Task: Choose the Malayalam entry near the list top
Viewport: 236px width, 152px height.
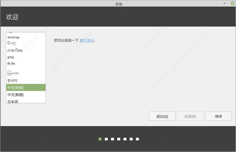Action: [x=26, y=37]
